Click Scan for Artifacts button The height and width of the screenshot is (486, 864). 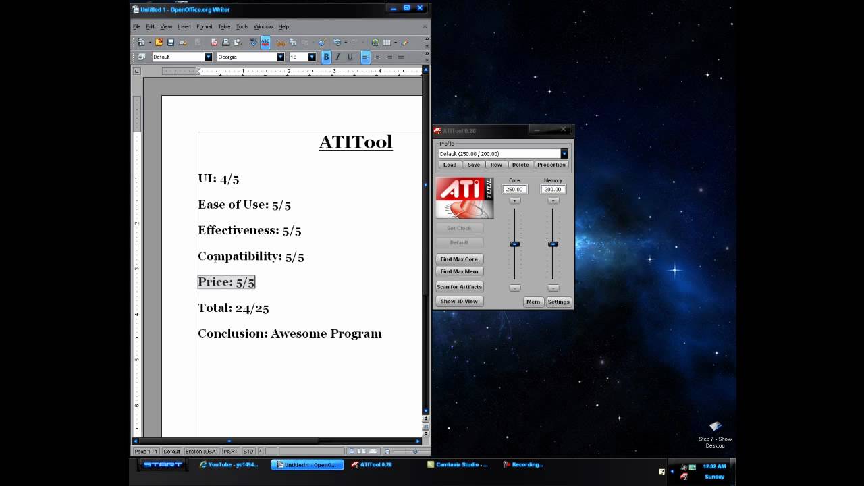[459, 287]
